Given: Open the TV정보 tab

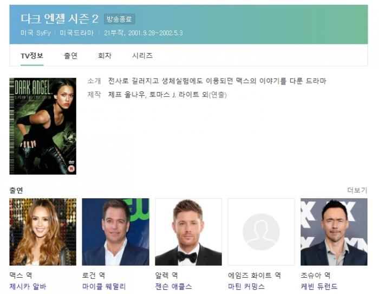Looking at the screenshot, I should tap(32, 56).
